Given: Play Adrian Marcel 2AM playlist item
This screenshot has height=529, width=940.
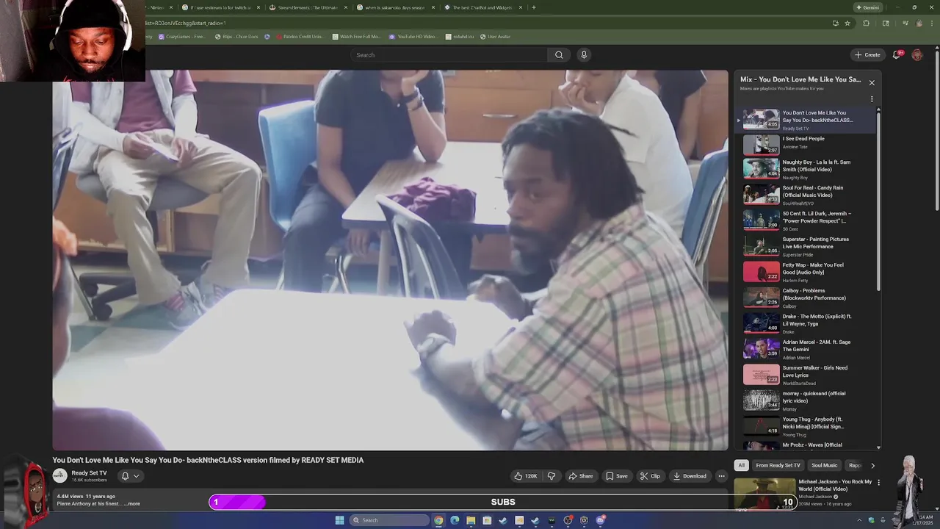Looking at the screenshot, I should (806, 349).
